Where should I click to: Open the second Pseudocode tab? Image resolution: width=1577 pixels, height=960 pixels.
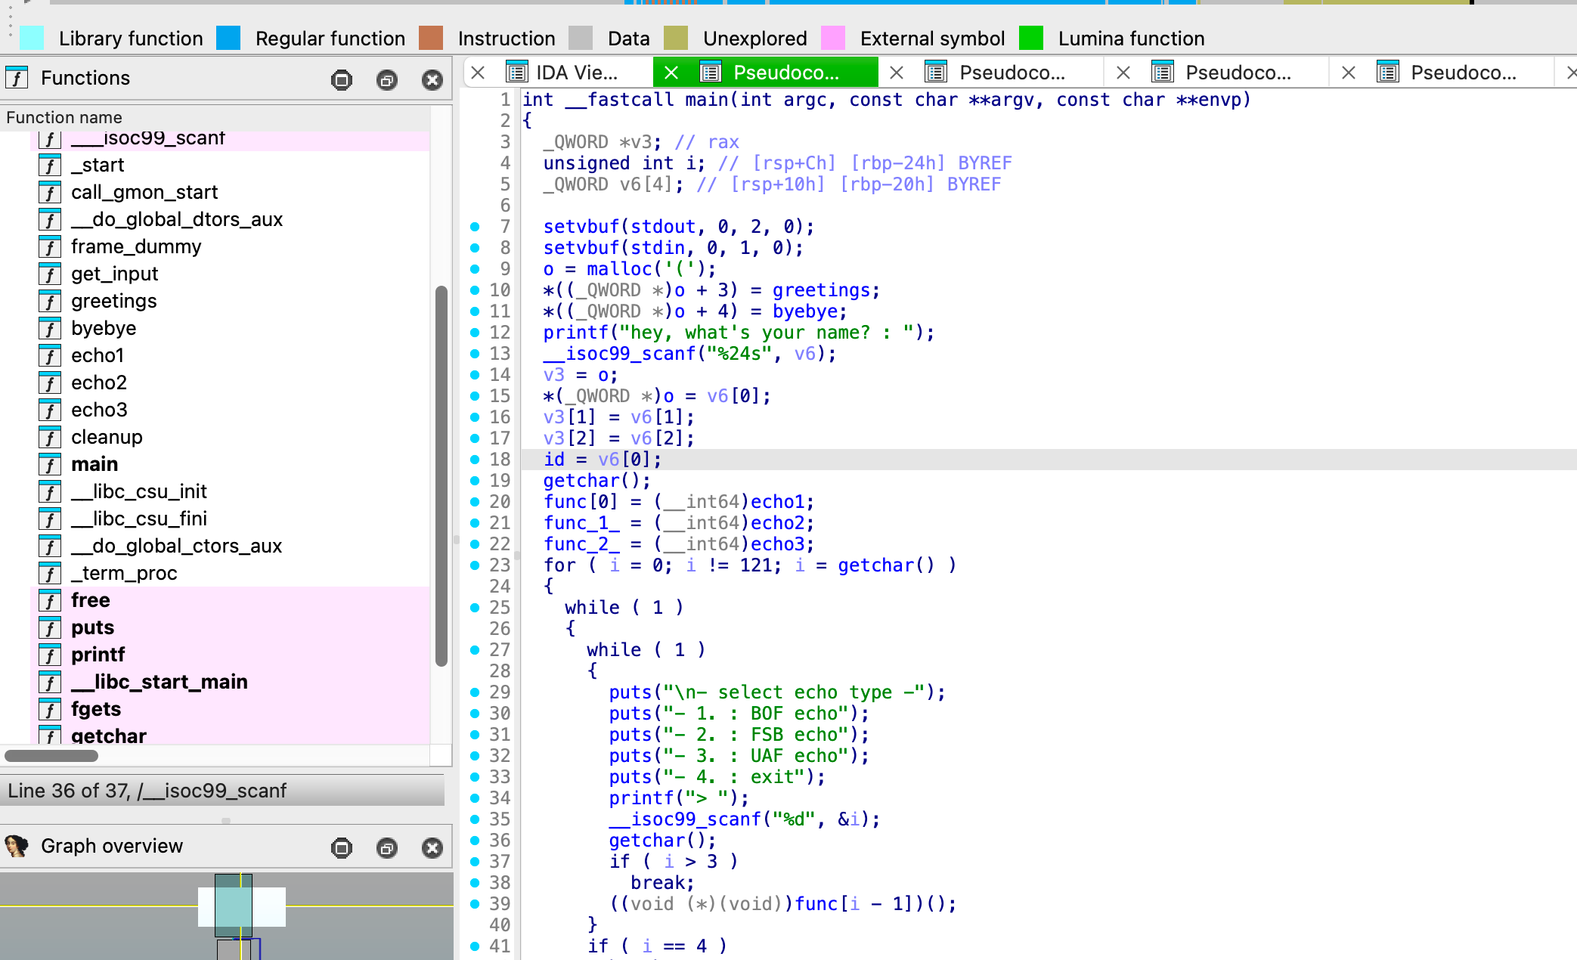pyautogui.click(x=1012, y=73)
